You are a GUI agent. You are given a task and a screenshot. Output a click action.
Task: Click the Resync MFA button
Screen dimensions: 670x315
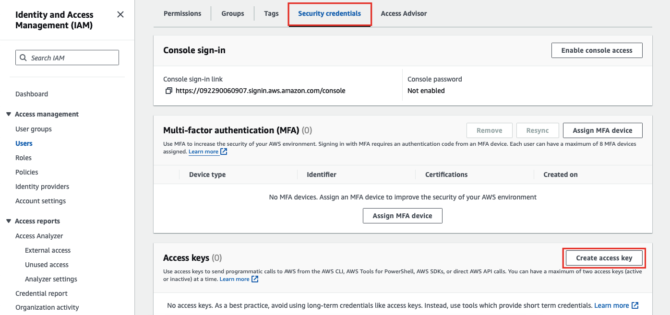(x=538, y=130)
